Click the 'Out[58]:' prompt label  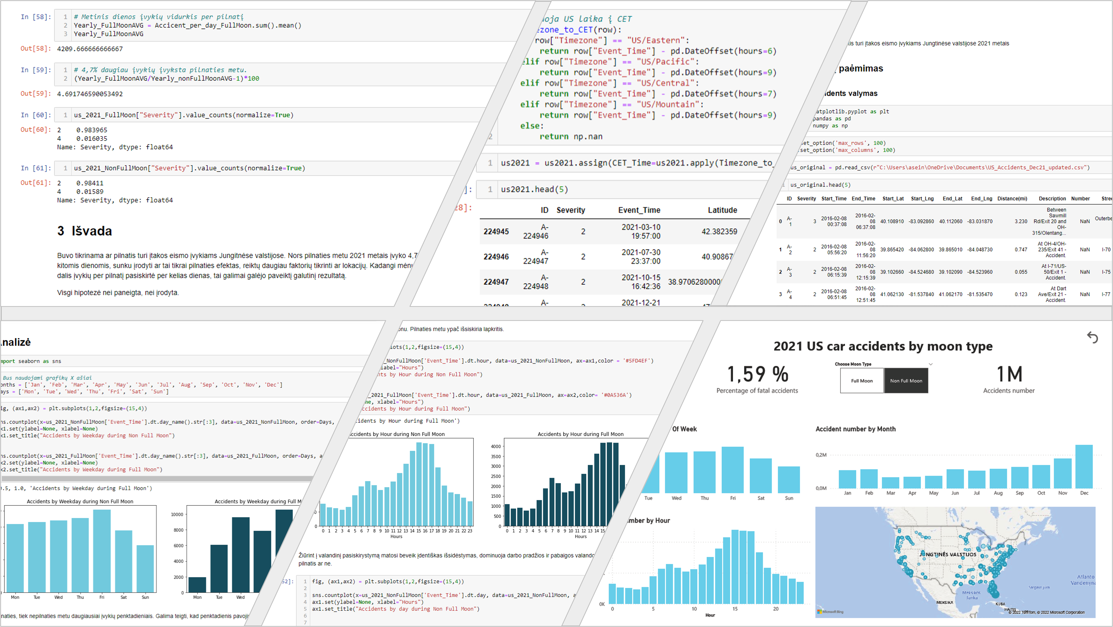(x=36, y=48)
